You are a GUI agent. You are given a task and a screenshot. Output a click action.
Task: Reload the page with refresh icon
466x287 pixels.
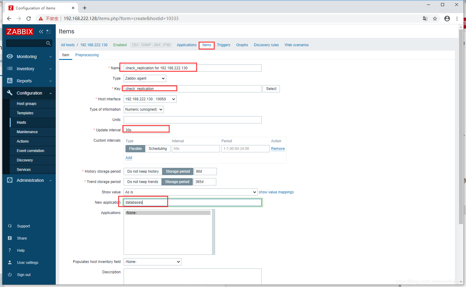[29, 19]
